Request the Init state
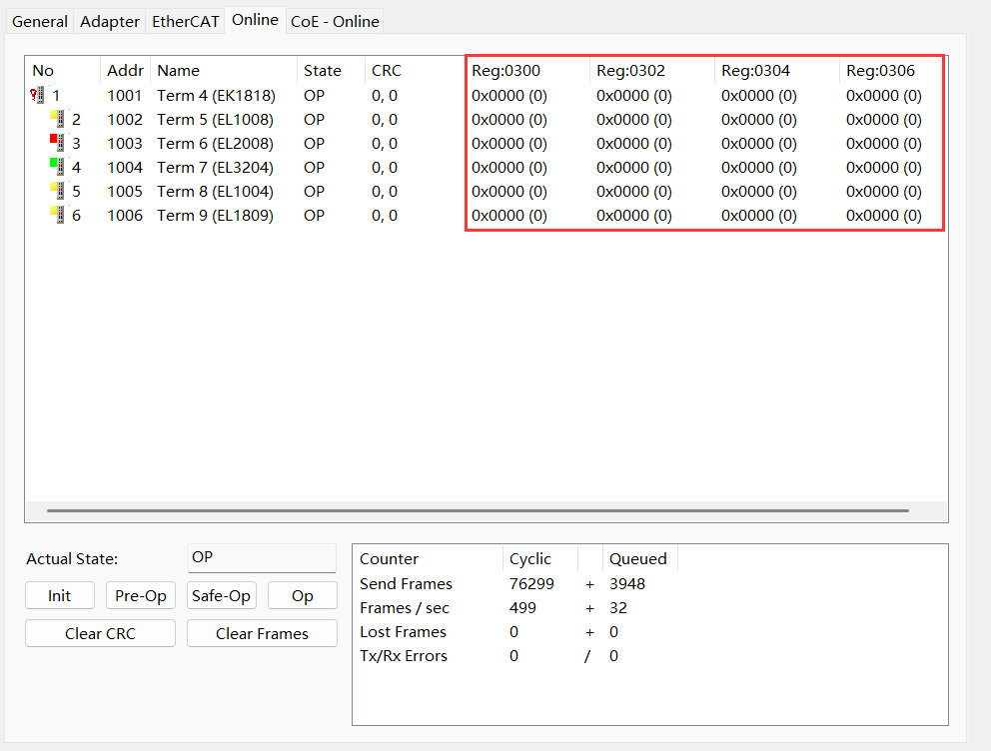 (59, 595)
